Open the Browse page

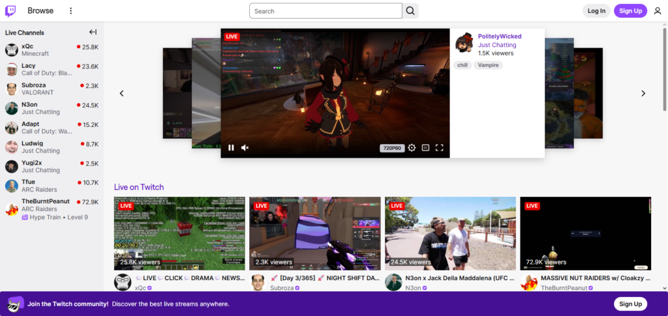point(40,11)
